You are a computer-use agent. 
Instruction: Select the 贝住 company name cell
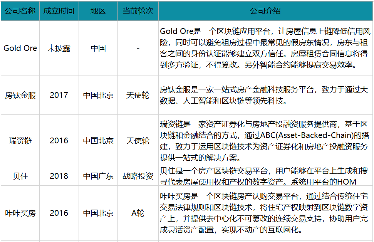[x=20, y=176]
